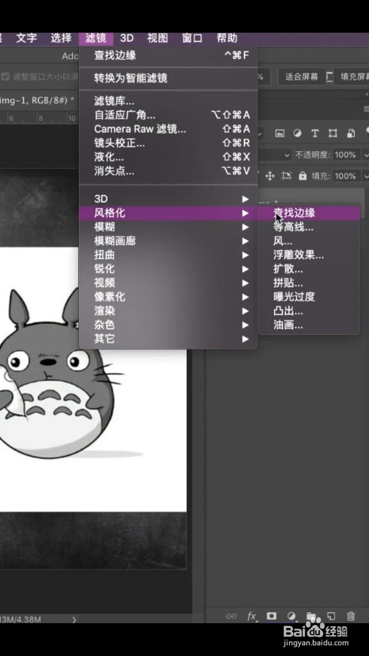This screenshot has height=656, width=369.
Task: Toggle the resize windows to fit checkbox
Action: tap(5, 76)
